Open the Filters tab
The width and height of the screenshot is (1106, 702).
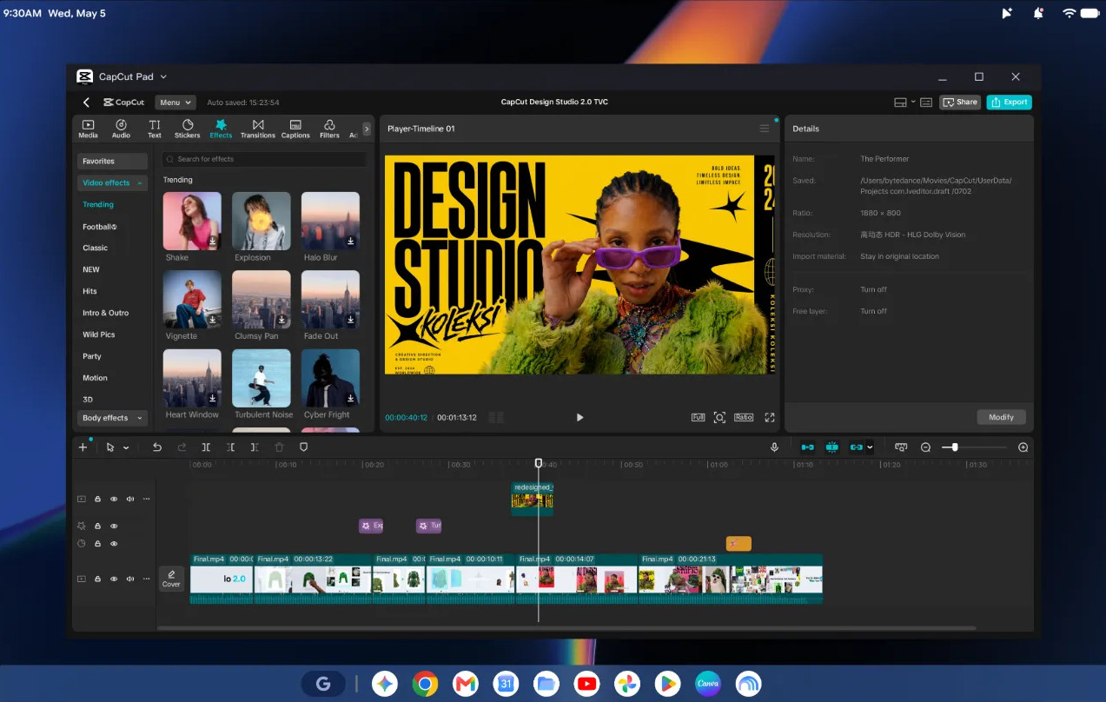click(x=329, y=129)
